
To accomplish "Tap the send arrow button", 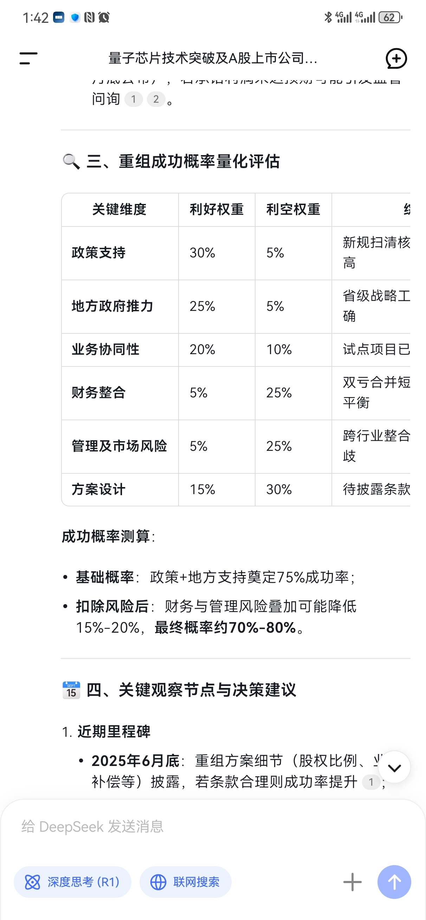I will click(394, 882).
